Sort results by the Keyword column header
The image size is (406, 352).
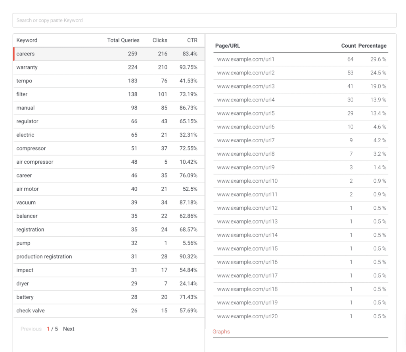point(27,40)
